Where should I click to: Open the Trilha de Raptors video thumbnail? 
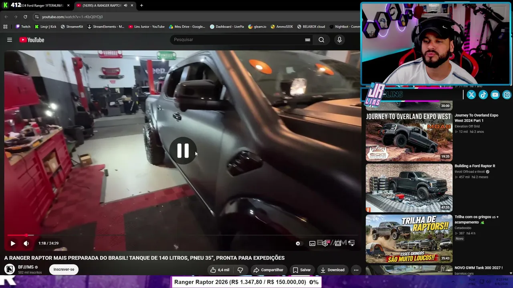pyautogui.click(x=409, y=239)
